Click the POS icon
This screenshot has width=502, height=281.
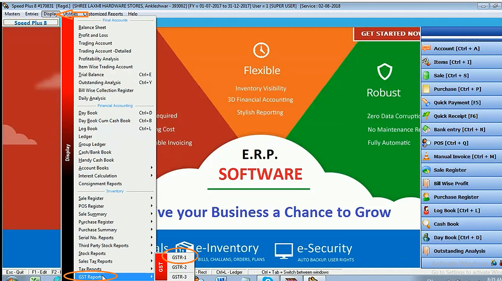[x=426, y=143]
